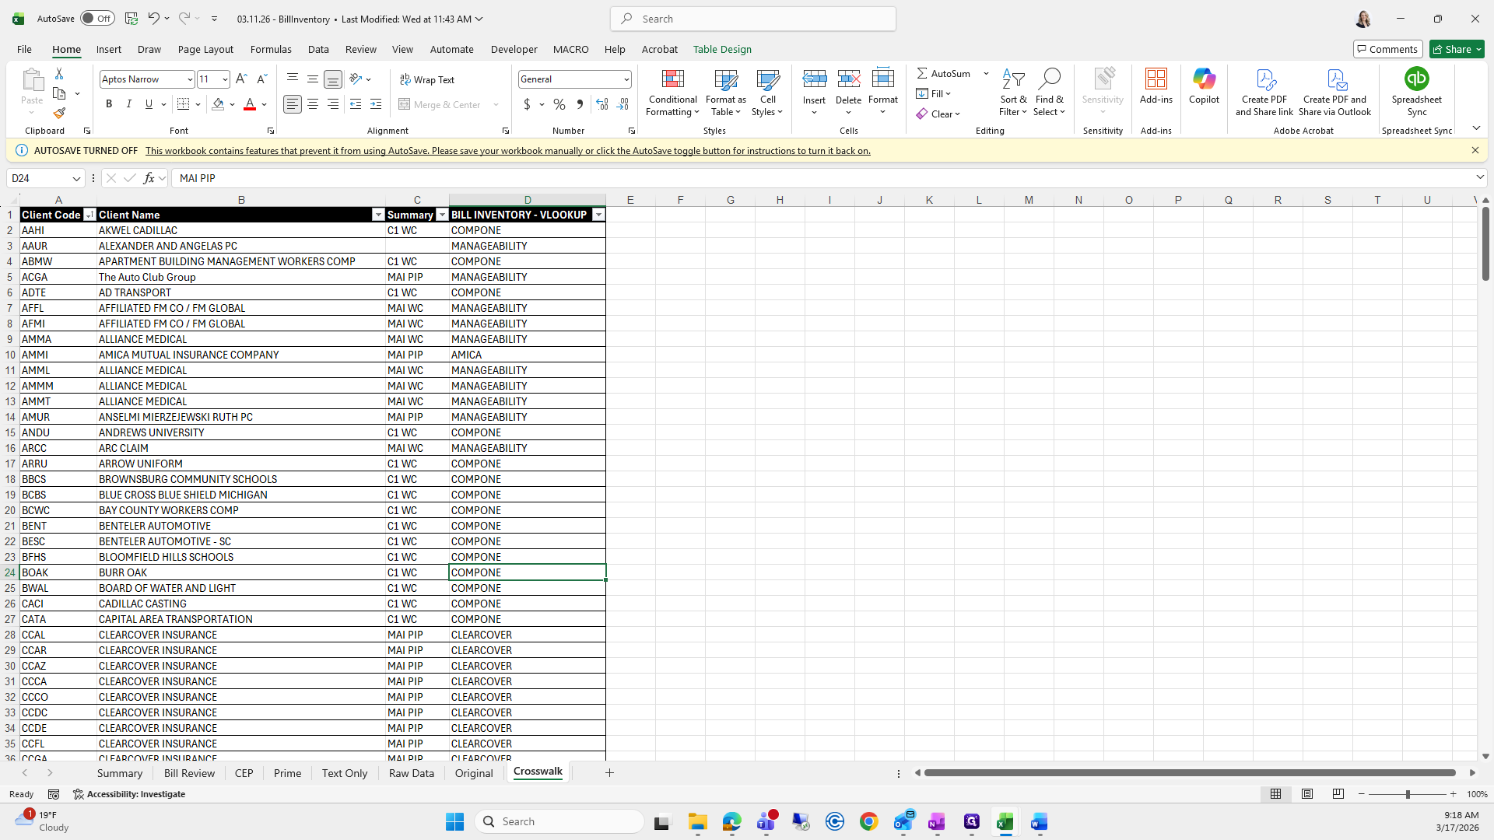This screenshot has width=1494, height=840.
Task: Open the Copilot ribbon button
Action: click(1204, 86)
